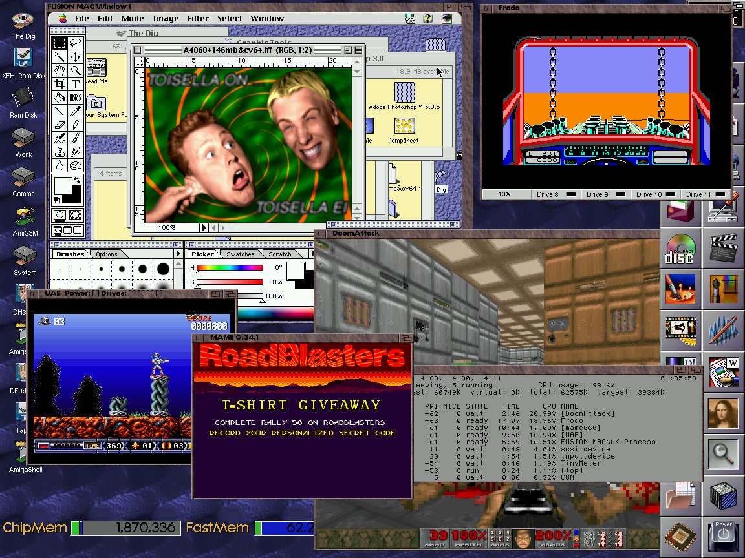
Task: Open the magnifying glass dock icon
Action: click(722, 453)
